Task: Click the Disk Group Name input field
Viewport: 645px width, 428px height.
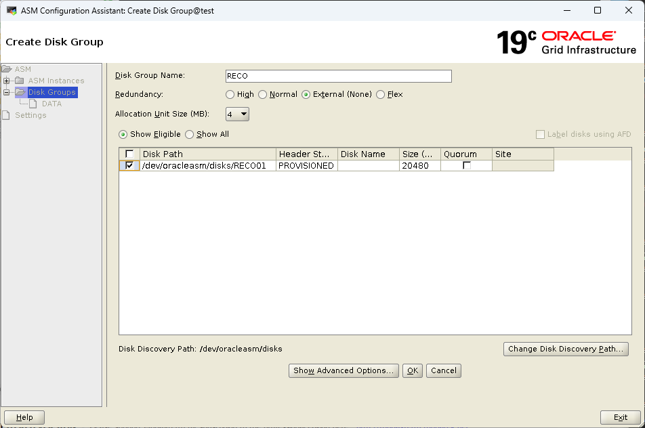Action: click(339, 76)
